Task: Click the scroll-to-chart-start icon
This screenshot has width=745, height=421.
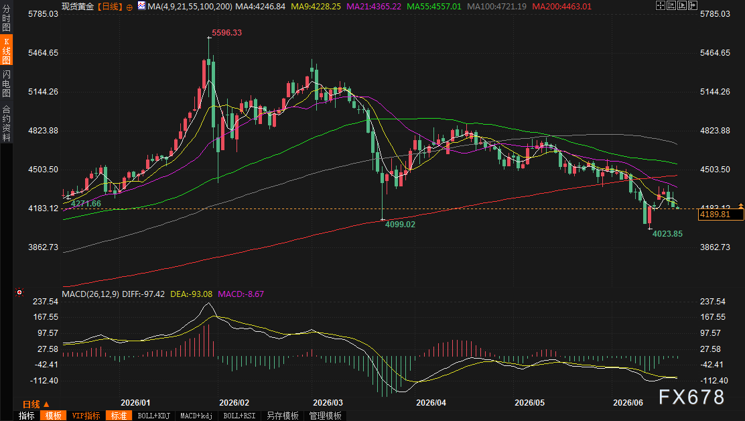Action: [671, 6]
